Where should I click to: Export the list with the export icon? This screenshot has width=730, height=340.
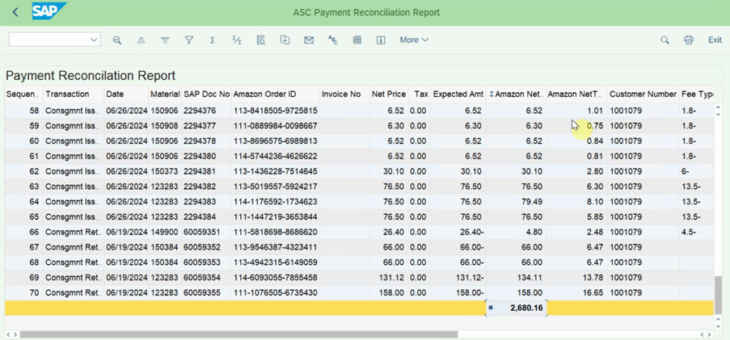pyautogui.click(x=285, y=40)
